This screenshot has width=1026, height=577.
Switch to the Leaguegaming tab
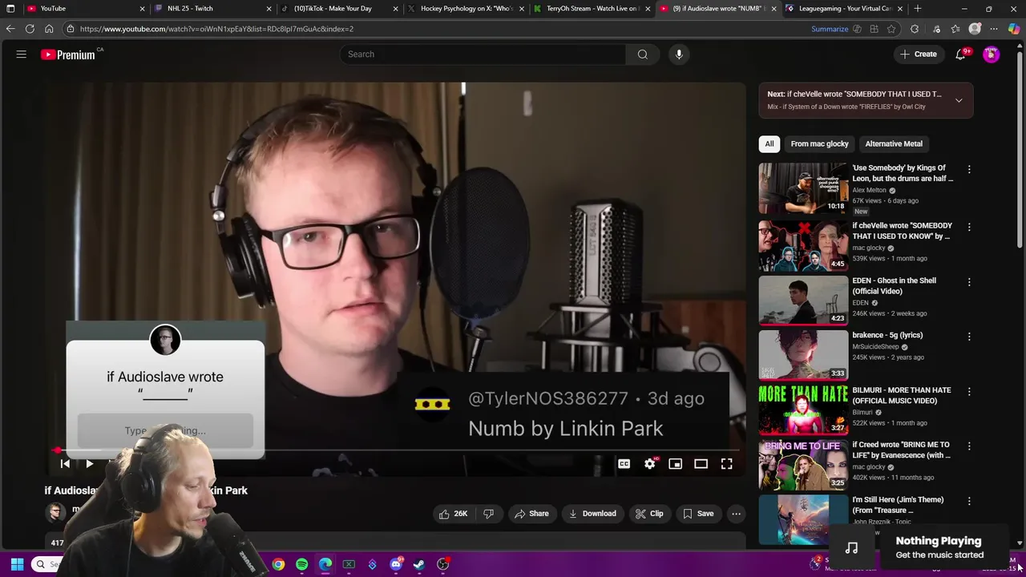point(843,8)
